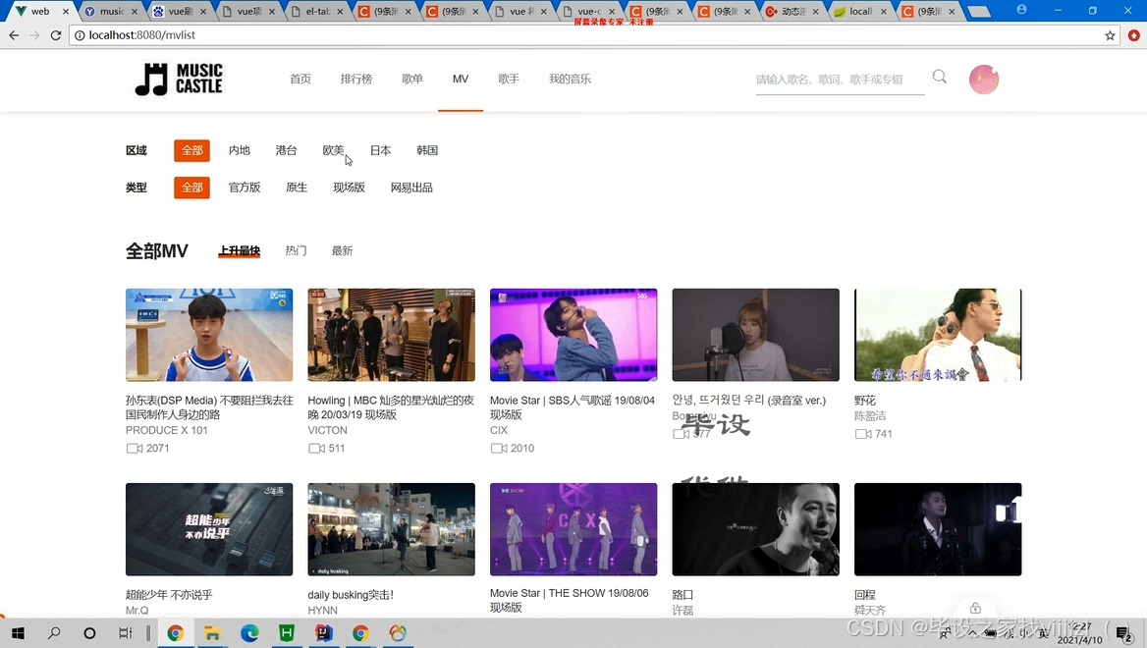Open the 歌单 navigation item
1147x648 pixels.
[x=412, y=79]
